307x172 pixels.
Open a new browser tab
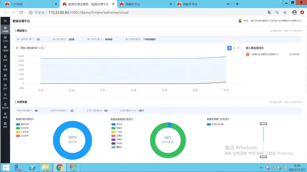coord(237,4)
